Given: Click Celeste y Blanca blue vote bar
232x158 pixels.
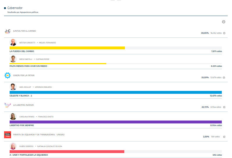Looking at the screenshot, I should (x=116, y=92).
